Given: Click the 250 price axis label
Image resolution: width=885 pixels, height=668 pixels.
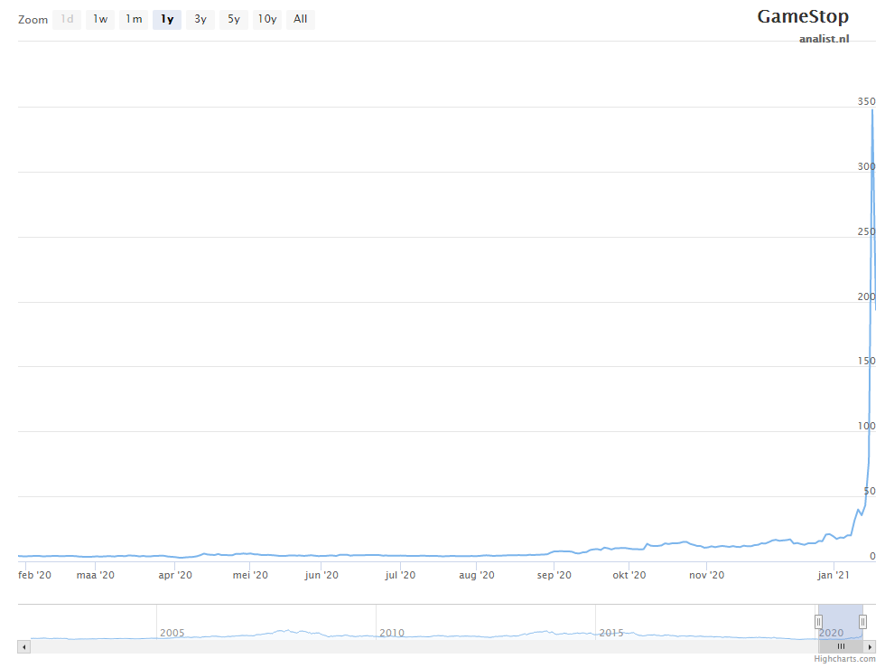Looking at the screenshot, I should (866, 231).
